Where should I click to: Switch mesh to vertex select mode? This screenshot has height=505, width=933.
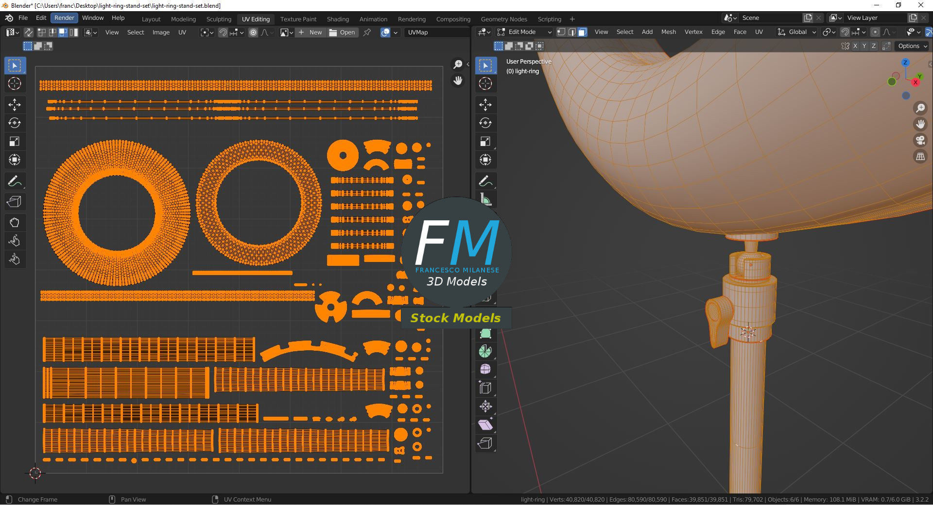click(x=561, y=32)
